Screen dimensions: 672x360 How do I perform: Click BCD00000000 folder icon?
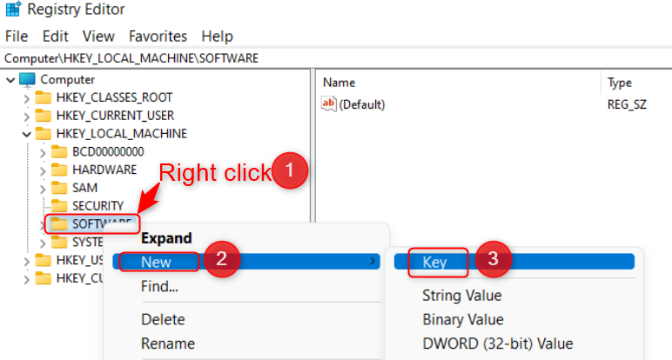[58, 151]
